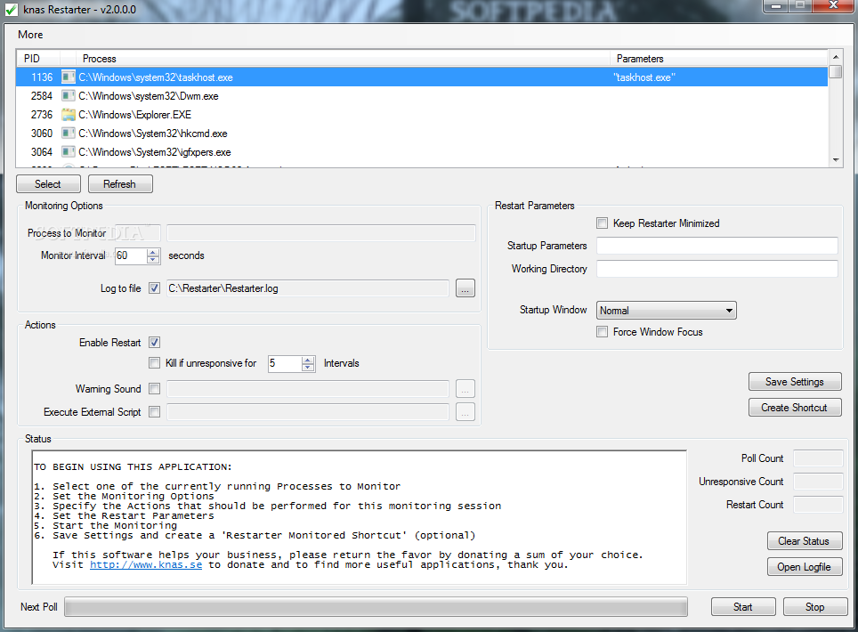Click the green checkmark app icon in title bar
This screenshot has width=858, height=632.
click(11, 9)
